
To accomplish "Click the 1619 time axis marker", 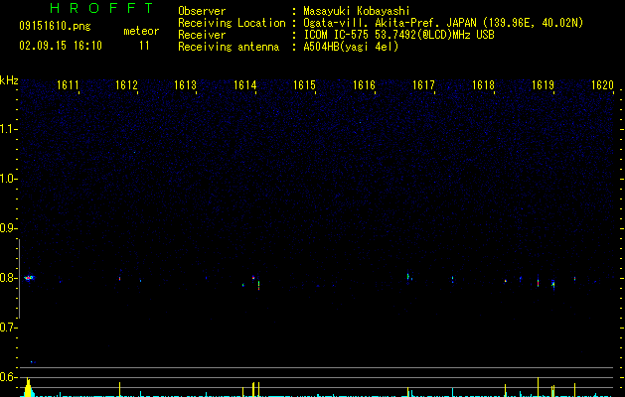I will point(544,85).
